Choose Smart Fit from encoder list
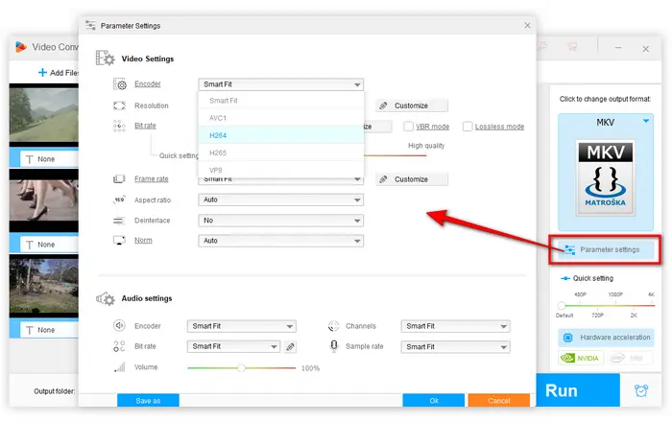 [280, 101]
